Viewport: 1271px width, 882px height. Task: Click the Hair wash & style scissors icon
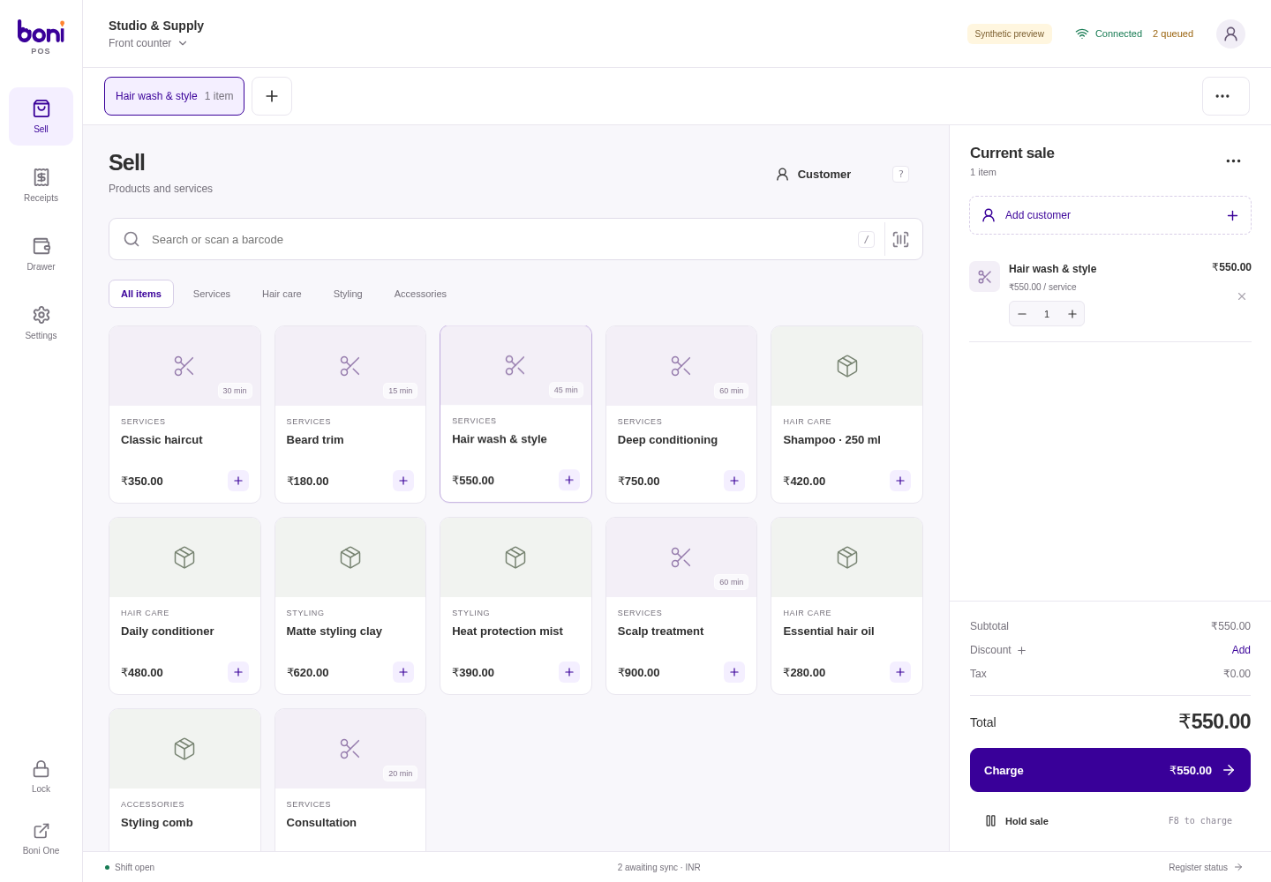tap(984, 277)
